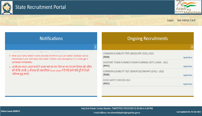Click COMMON ELIGIBILITY TEST (SENIOR SECONDARY LEVEL) title

click(x=133, y=71)
